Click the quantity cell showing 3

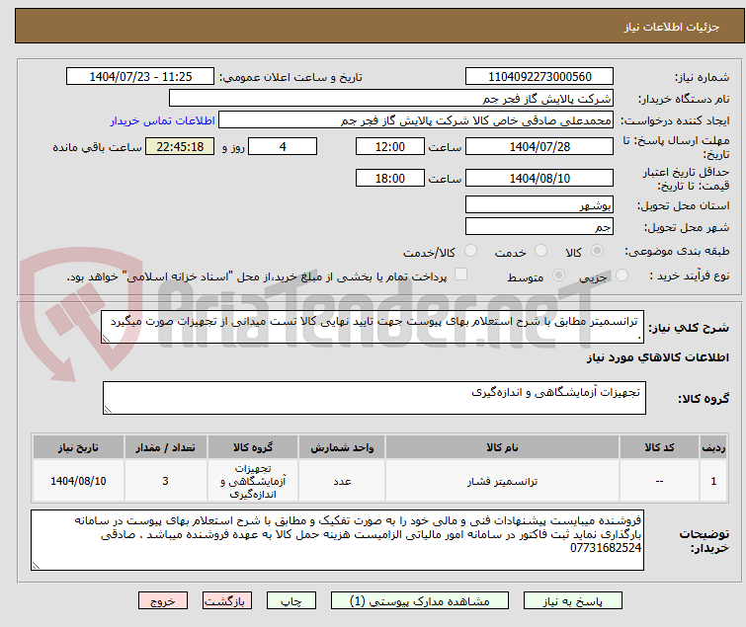(166, 481)
